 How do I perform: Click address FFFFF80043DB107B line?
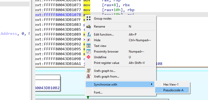pyautogui.click(x=58, y=15)
